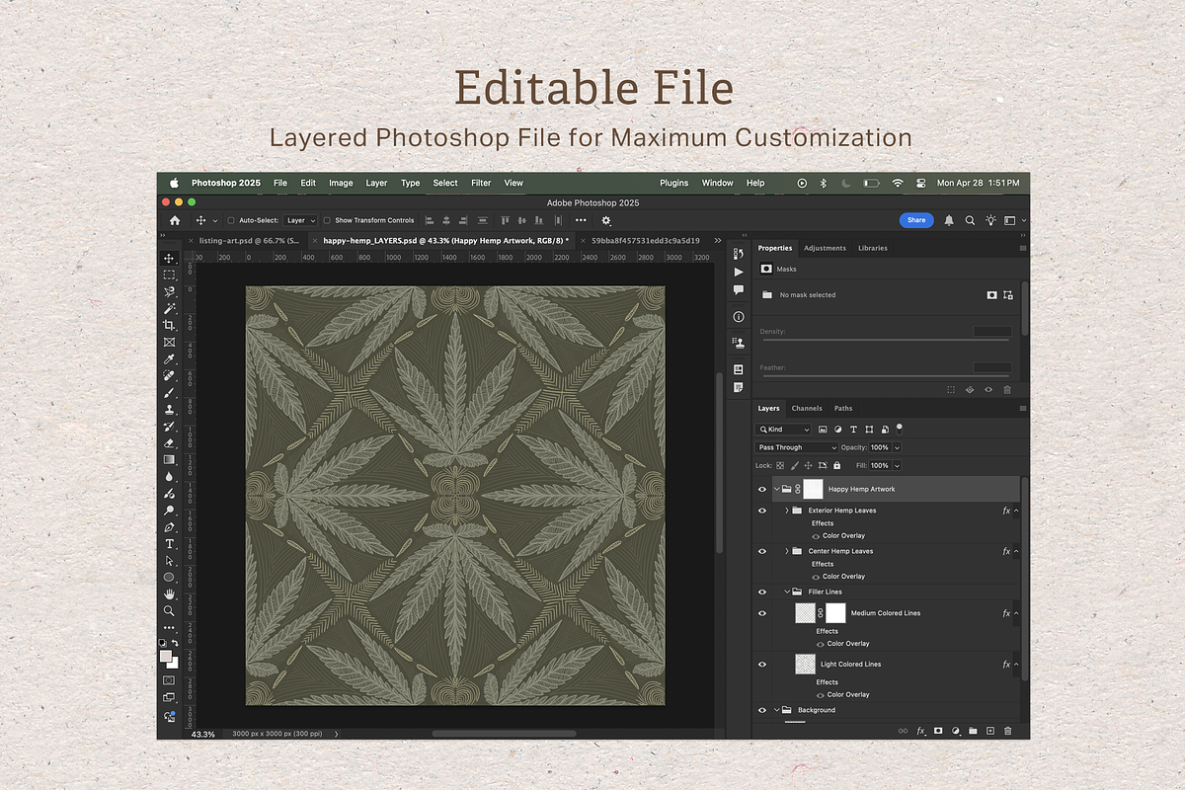Open the Plugins menu
This screenshot has height=790, width=1185.
tap(674, 183)
